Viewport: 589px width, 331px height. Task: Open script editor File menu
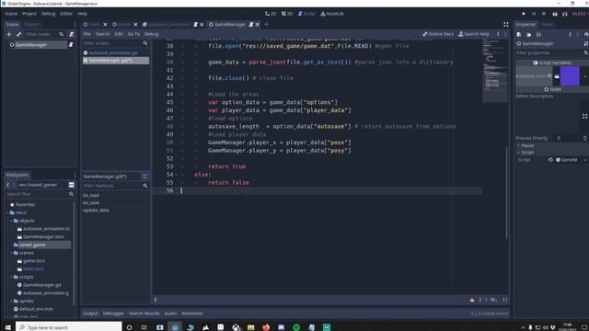click(x=87, y=34)
